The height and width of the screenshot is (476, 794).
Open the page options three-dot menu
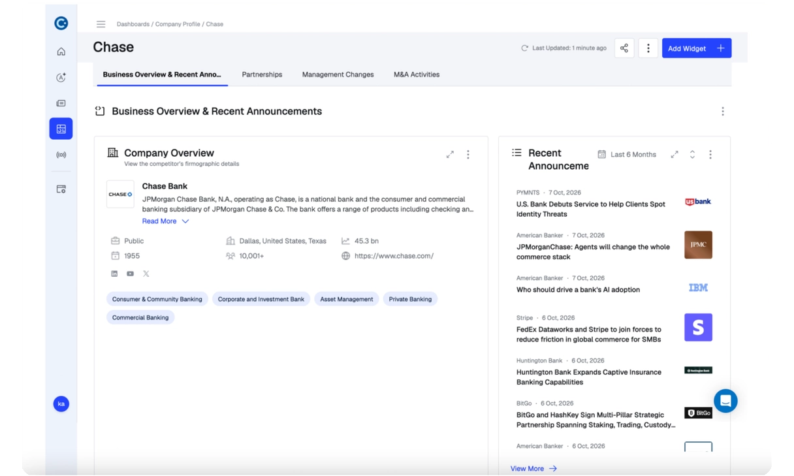[648, 48]
